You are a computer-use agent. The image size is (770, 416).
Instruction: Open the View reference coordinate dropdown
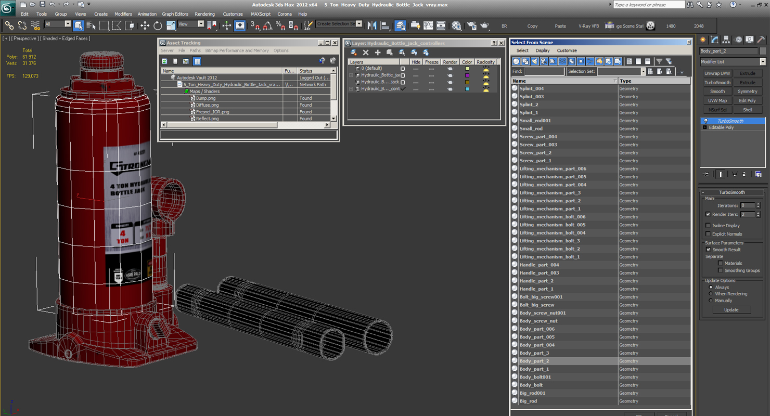[191, 24]
